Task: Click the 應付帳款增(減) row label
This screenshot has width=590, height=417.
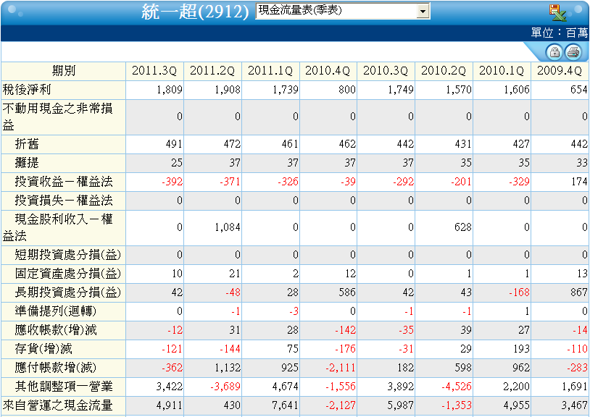Action: [x=56, y=368]
